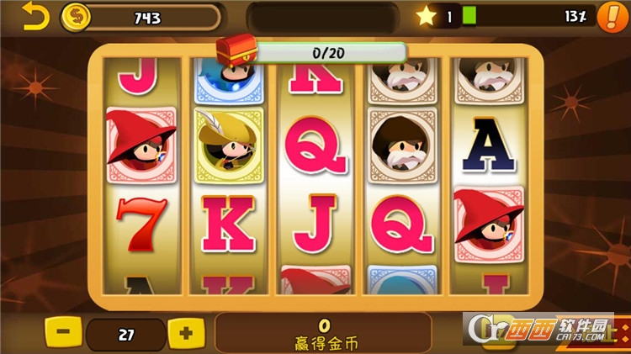Viewport: 631px width, 354px height.
Task: Select the yellow feathered-hat archer card
Action: (229, 145)
